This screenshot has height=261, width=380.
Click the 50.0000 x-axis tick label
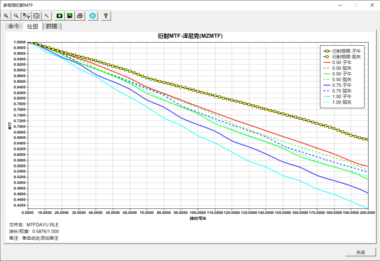tap(113, 213)
